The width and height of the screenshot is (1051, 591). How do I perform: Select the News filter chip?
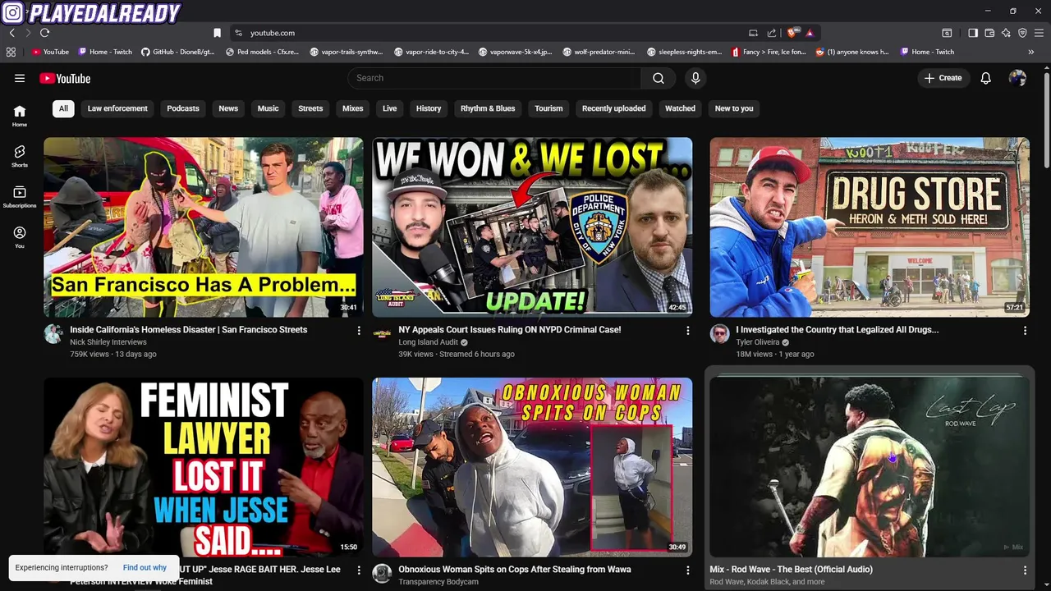point(228,108)
